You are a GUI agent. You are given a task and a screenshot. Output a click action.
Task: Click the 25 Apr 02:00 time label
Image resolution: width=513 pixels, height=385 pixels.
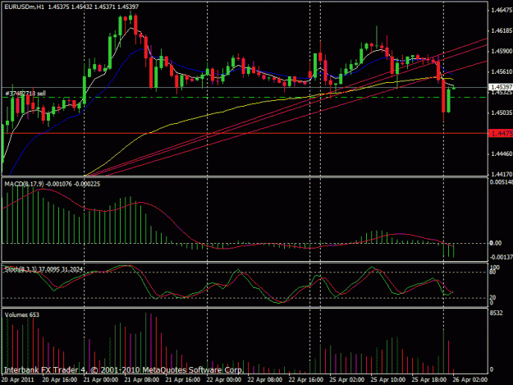click(347, 380)
